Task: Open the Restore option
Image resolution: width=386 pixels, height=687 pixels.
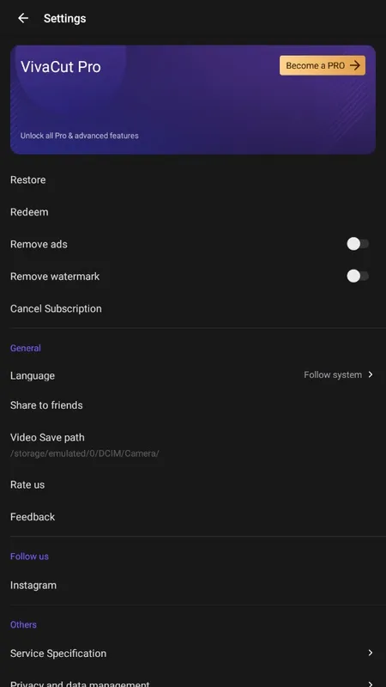Action: [x=193, y=179]
